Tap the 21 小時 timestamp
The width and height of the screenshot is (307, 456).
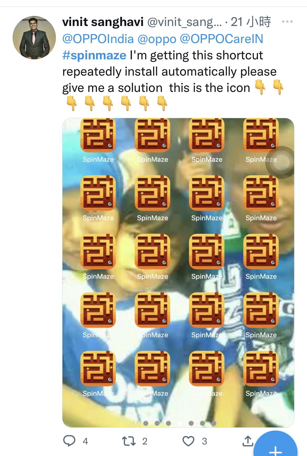coord(251,22)
